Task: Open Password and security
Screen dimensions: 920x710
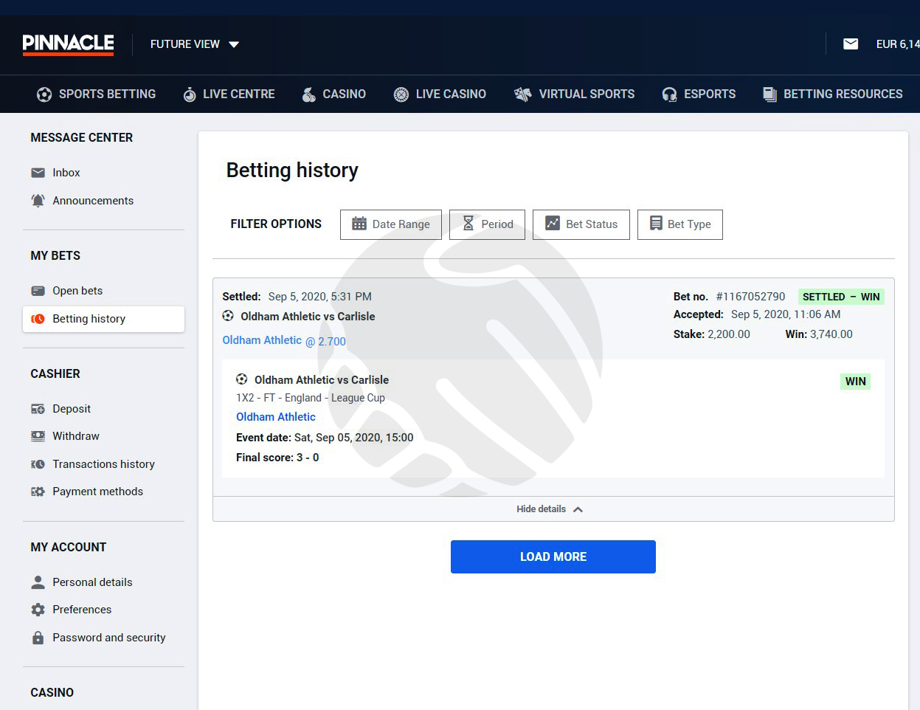Action: [109, 638]
